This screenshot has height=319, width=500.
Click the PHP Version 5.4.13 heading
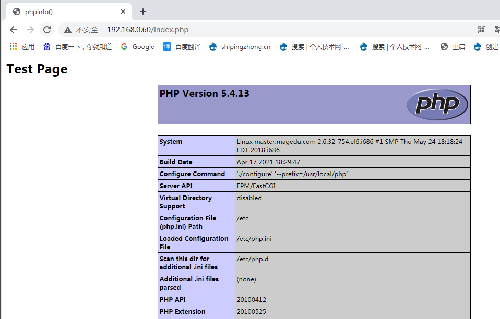[205, 94]
